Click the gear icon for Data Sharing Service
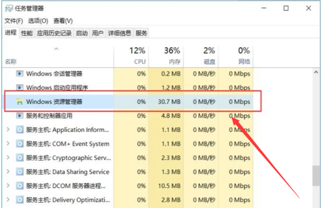 pos(20,172)
